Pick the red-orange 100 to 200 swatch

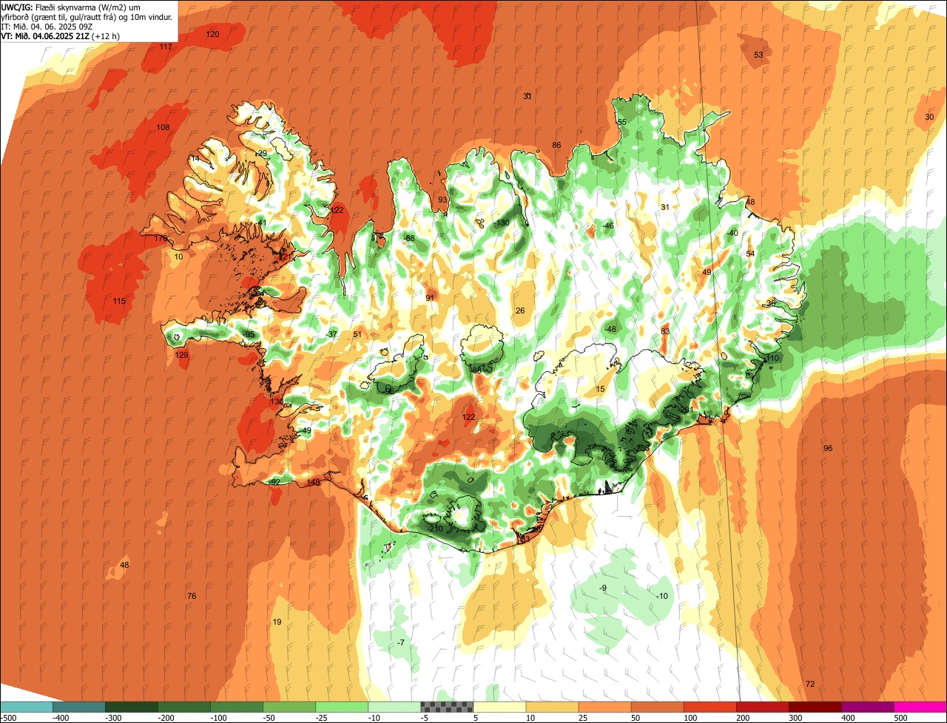click(710, 707)
